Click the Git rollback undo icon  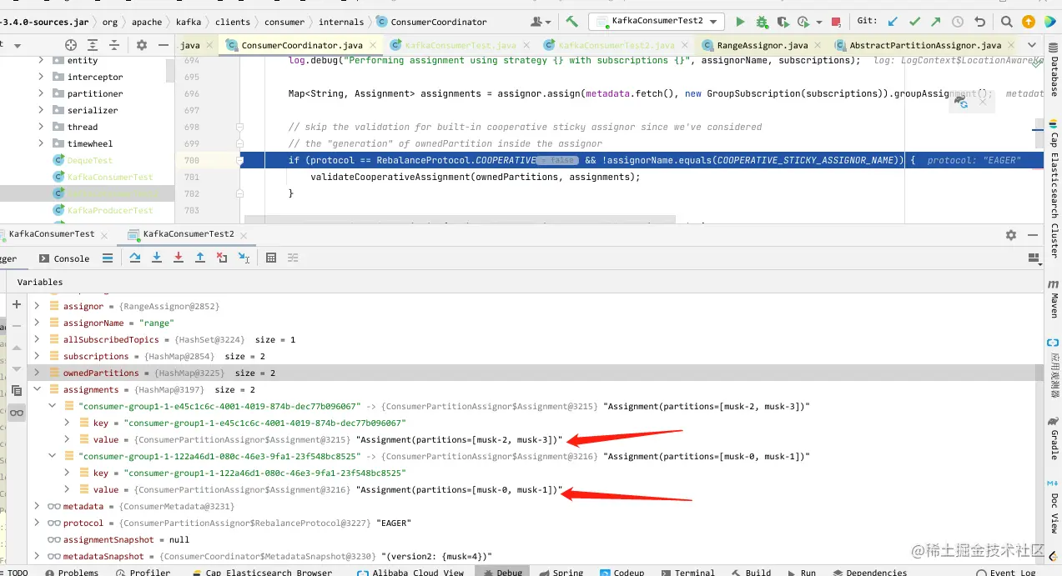pos(979,22)
